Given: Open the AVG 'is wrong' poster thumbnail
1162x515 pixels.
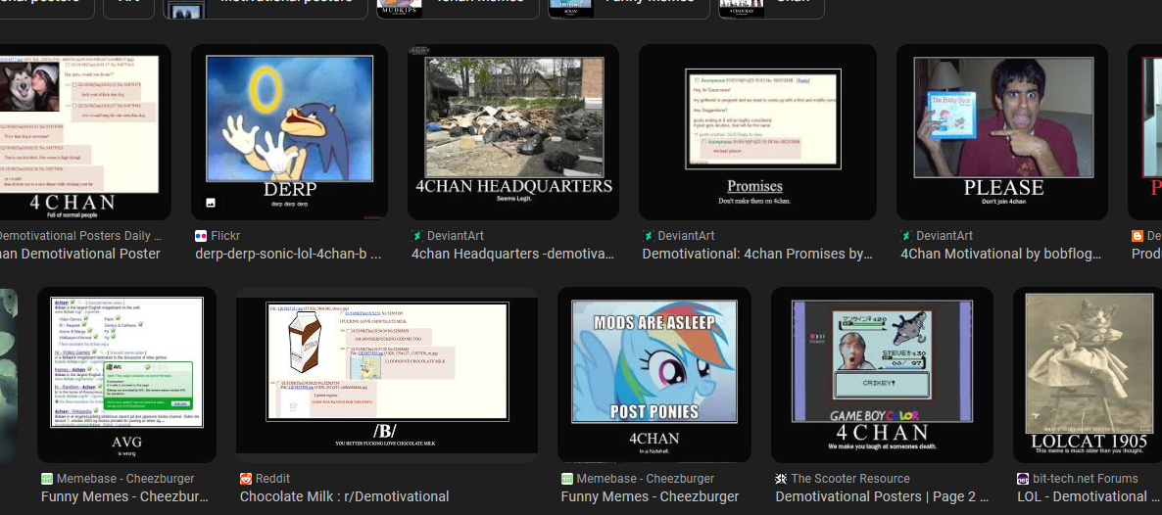Looking at the screenshot, I should coord(126,375).
